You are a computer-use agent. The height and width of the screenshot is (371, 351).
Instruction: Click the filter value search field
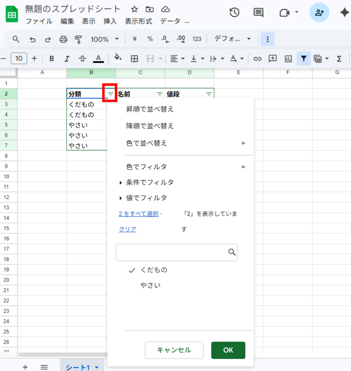point(171,252)
